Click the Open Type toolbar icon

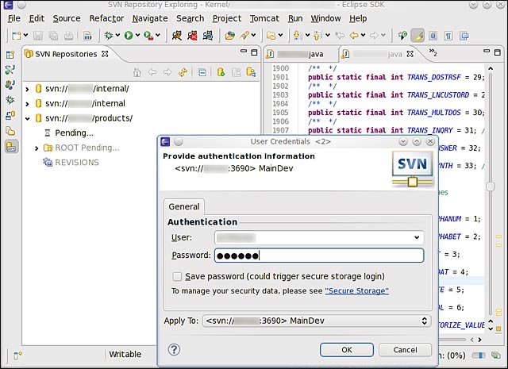(229, 35)
